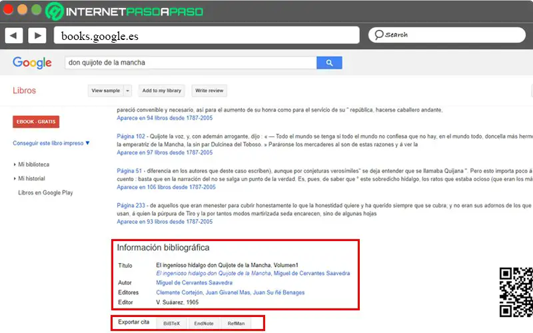
Task: Expand 'Conseguir este libro impreso' menu
Action: point(51,143)
